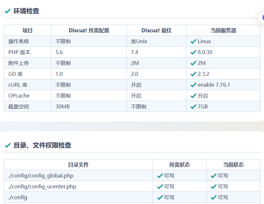Click the checkmark in 附件上传 current server cell
Viewport: 264px width, 204px height.
click(193, 63)
